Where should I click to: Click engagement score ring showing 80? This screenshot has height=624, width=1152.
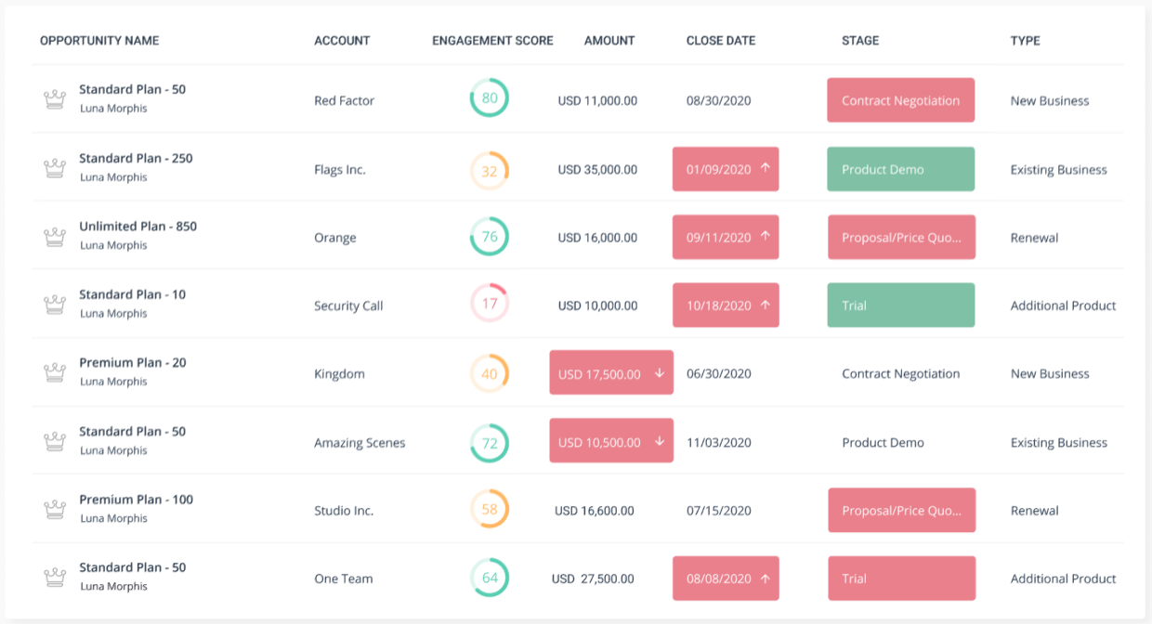(x=490, y=98)
